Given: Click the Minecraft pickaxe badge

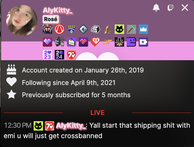Looking at the screenshot, I should tap(131, 29).
